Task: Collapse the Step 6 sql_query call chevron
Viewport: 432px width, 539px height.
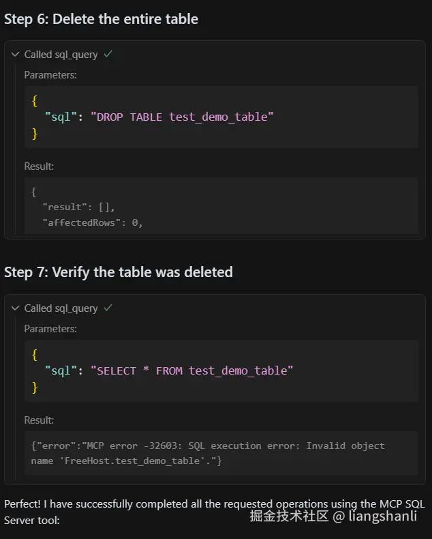Action: tap(16, 55)
